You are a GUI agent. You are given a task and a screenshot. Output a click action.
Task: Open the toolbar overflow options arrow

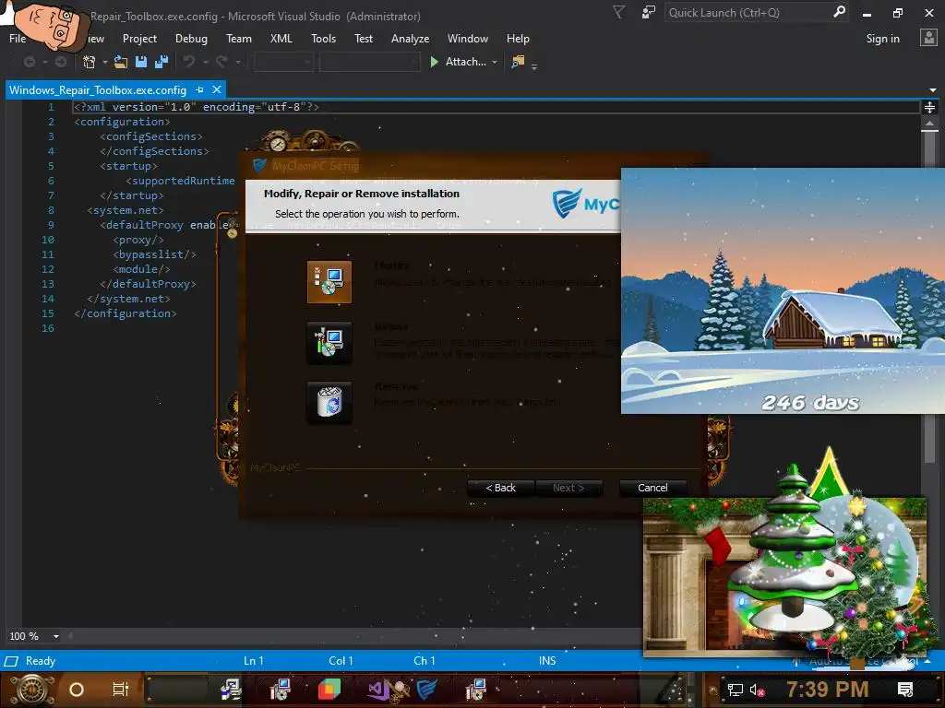[x=534, y=66]
